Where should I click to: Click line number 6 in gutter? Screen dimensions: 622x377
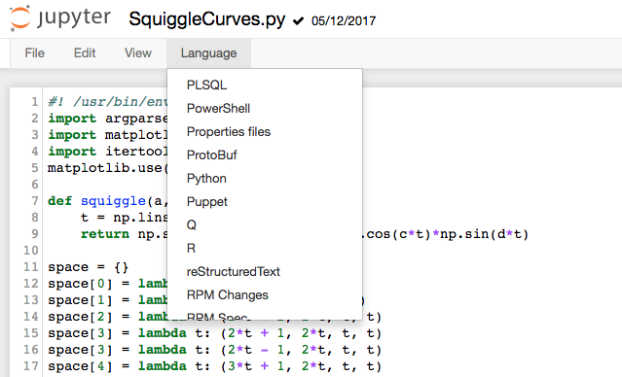[35, 185]
